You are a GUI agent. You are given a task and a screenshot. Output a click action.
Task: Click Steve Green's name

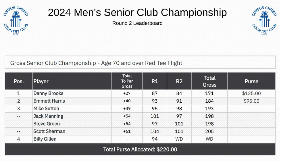47,124
